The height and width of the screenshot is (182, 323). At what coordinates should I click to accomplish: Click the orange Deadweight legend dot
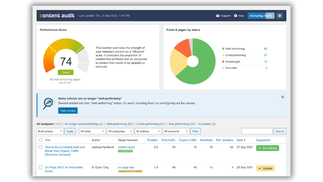tap(223, 61)
